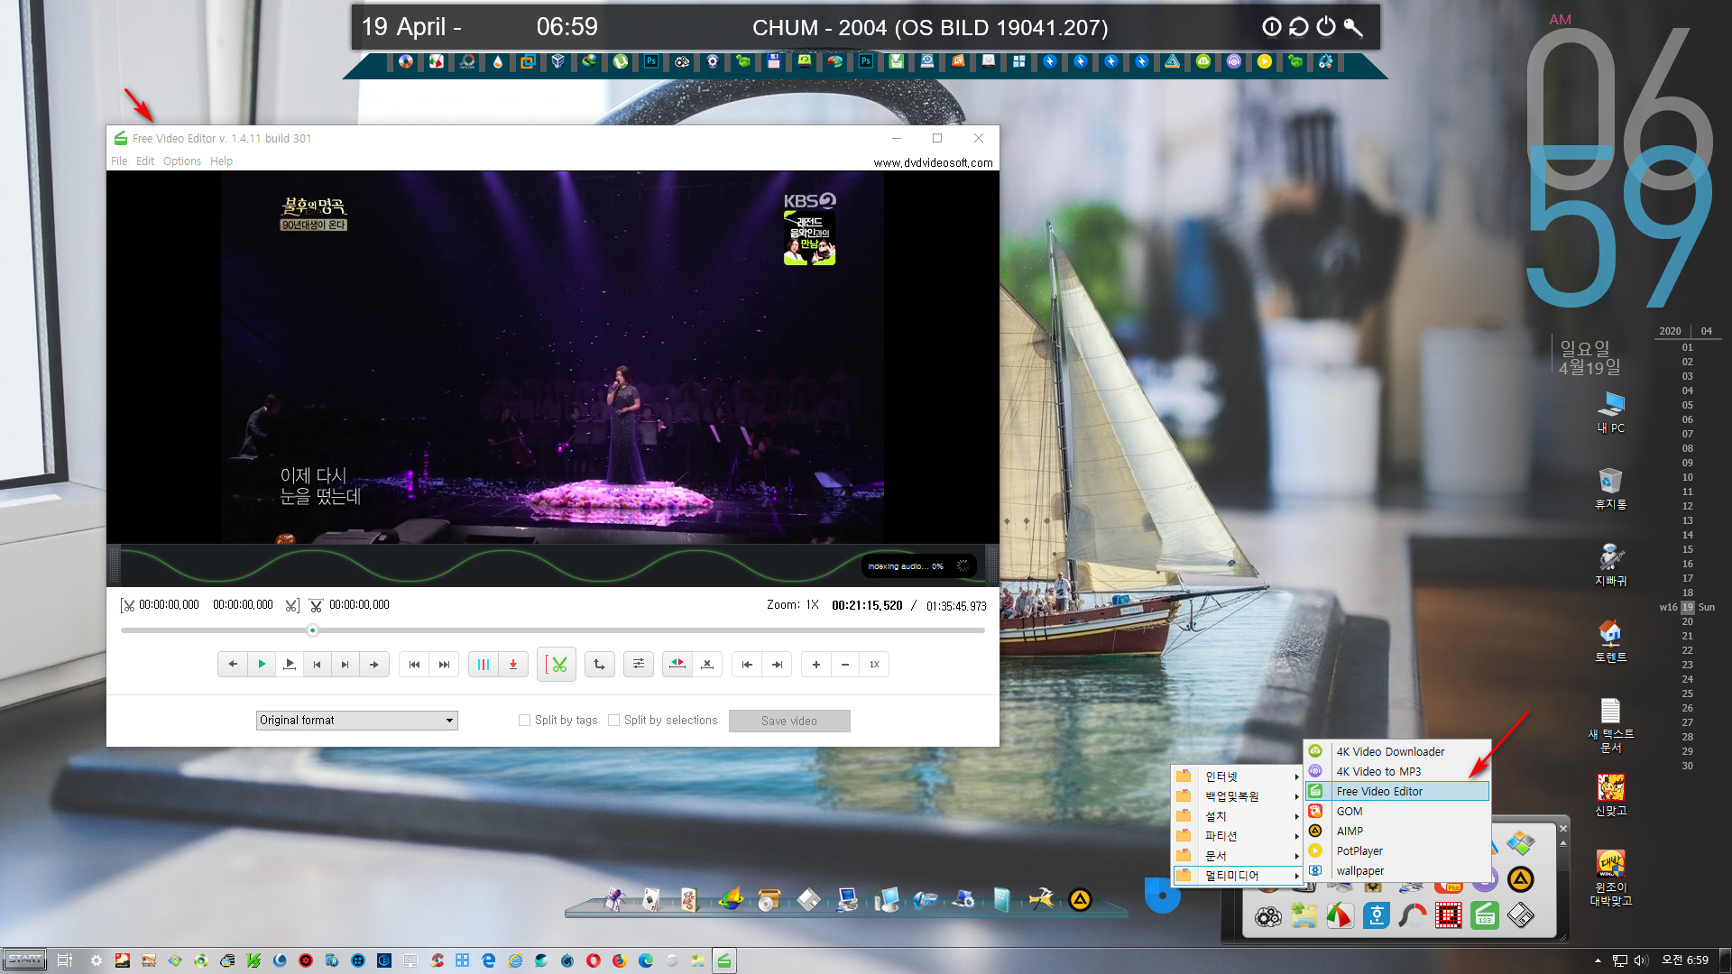
Task: Click the skip-to-next-tag double arrow button
Action: click(444, 665)
